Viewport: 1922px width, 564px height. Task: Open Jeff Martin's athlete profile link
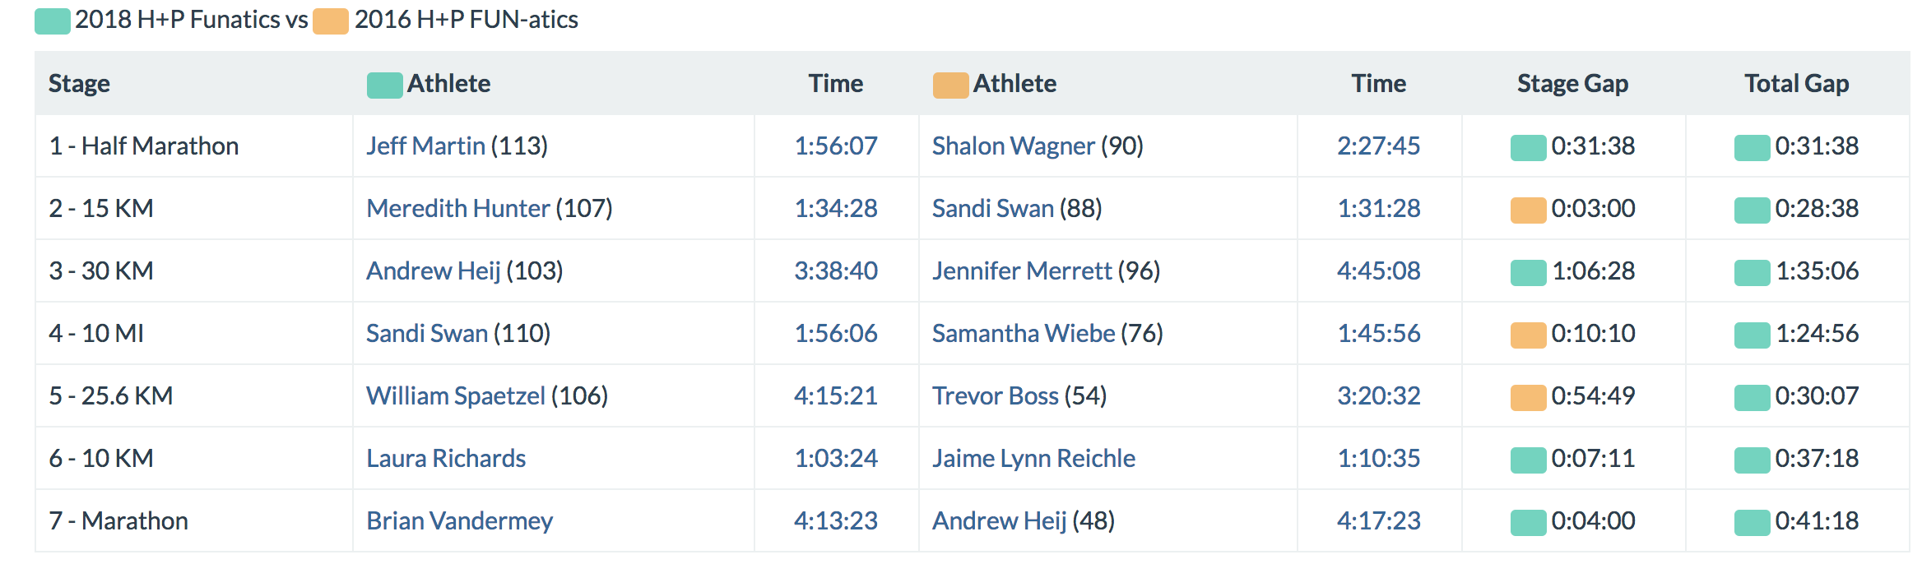click(x=425, y=146)
